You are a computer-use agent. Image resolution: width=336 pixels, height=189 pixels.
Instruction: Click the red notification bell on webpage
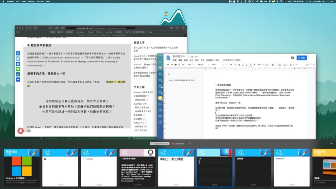[21, 131]
